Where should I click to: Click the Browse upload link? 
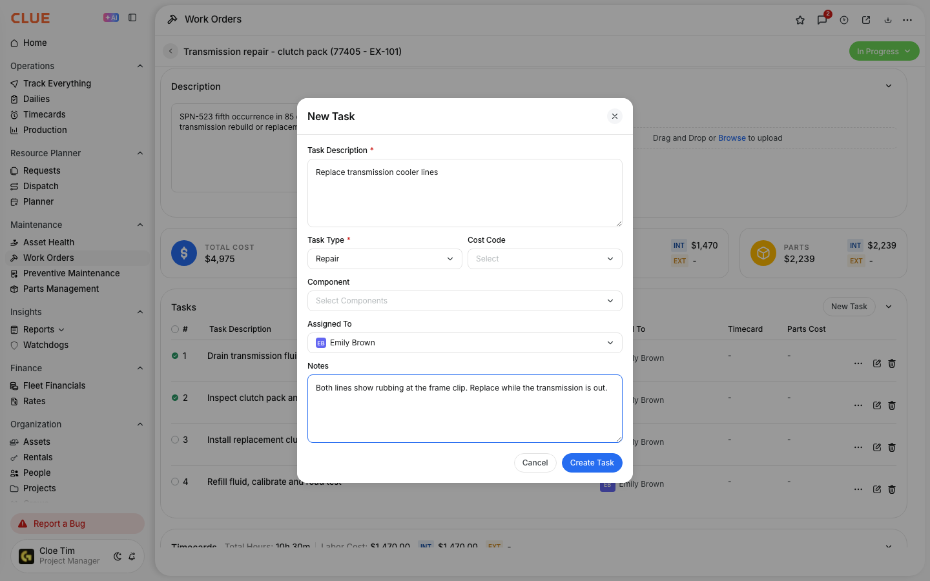[x=732, y=138]
